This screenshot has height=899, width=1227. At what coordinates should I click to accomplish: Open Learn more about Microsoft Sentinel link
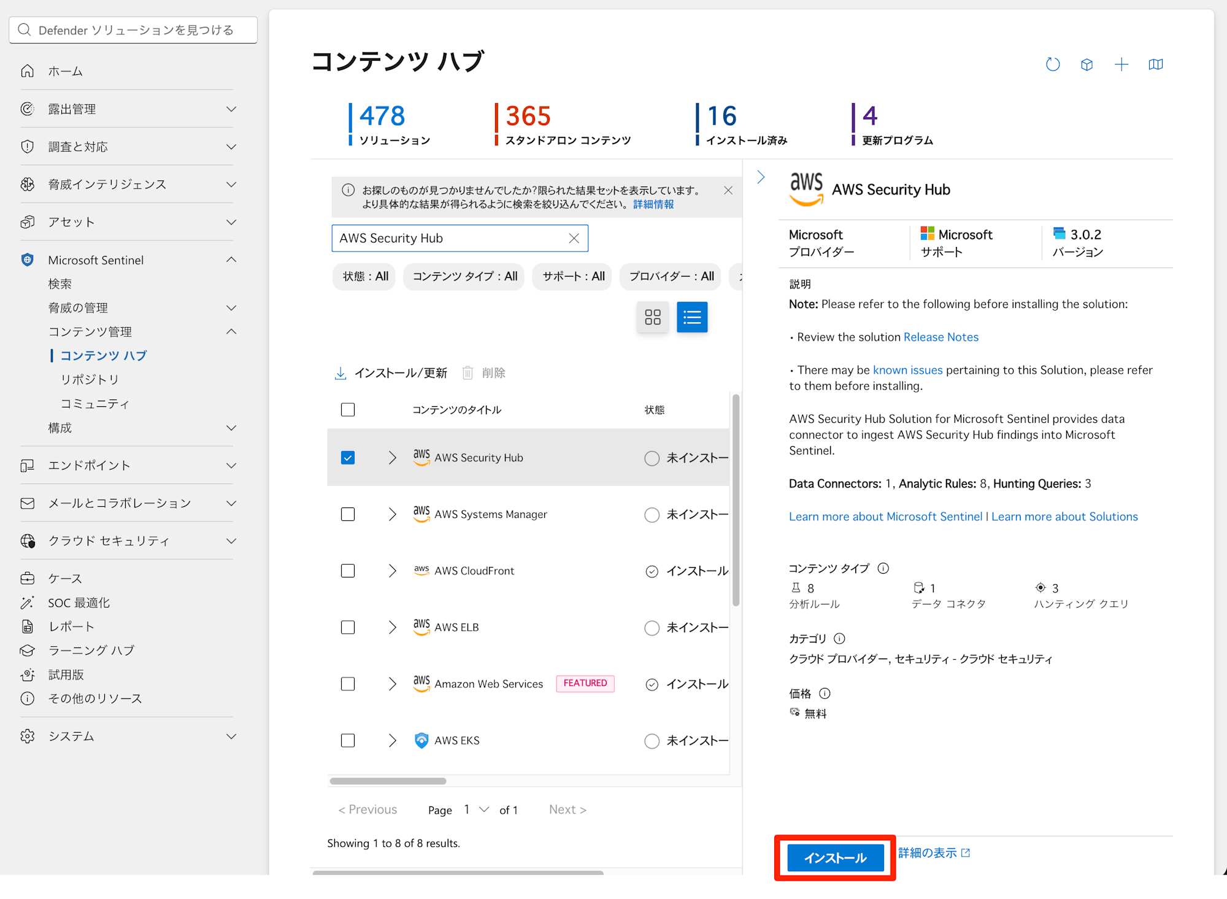885,517
